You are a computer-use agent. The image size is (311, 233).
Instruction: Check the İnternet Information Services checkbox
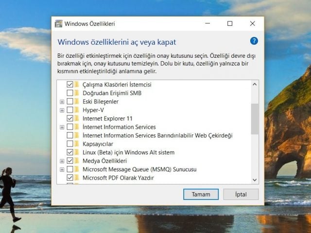70,127
